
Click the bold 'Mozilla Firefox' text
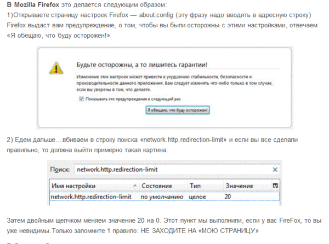click(37, 4)
